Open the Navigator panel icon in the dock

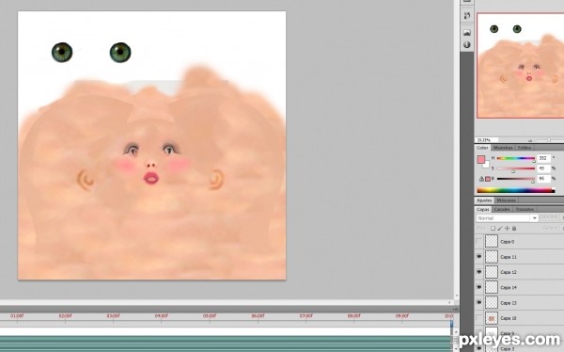467,32
